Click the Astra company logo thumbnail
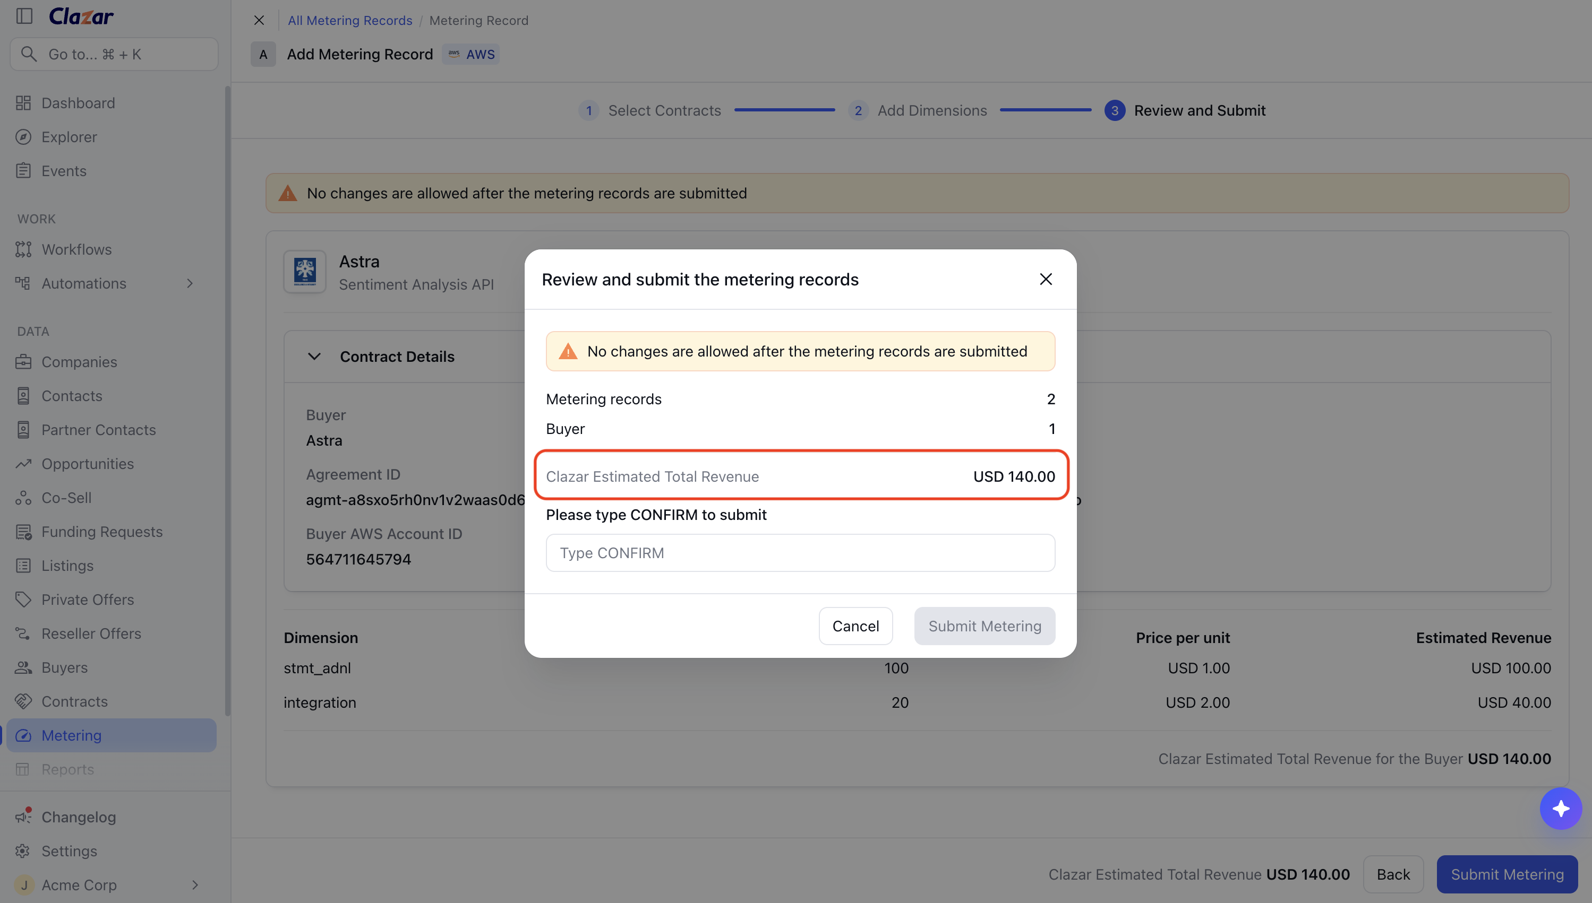Viewport: 1592px width, 903px height. pyautogui.click(x=305, y=272)
